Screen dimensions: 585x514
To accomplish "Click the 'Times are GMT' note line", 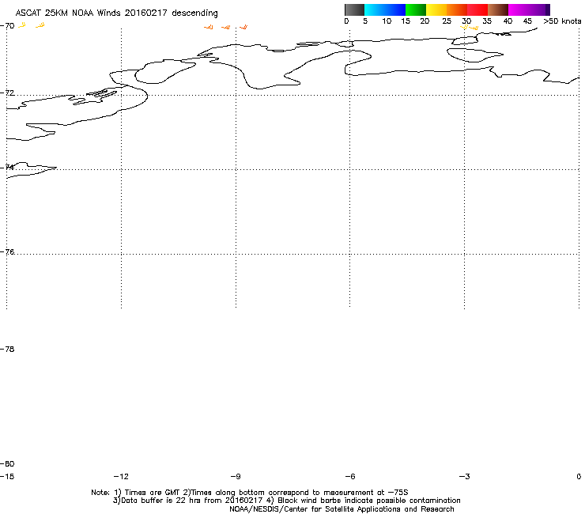I will click(250, 493).
